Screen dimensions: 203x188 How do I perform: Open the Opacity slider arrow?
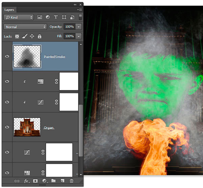tap(78, 27)
